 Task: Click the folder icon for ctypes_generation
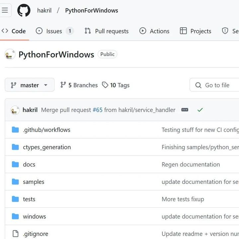pos(15,147)
